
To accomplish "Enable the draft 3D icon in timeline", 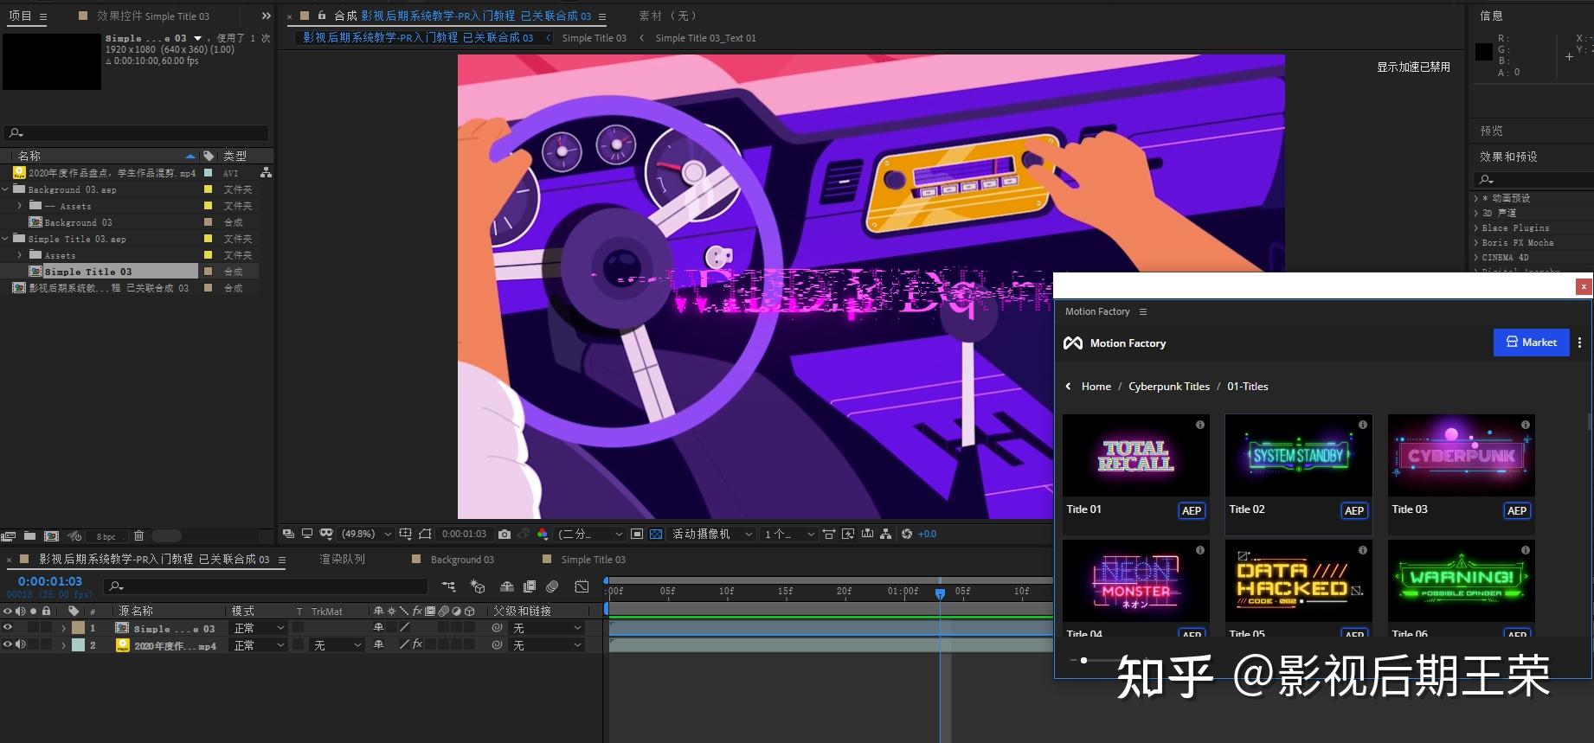I will (477, 586).
